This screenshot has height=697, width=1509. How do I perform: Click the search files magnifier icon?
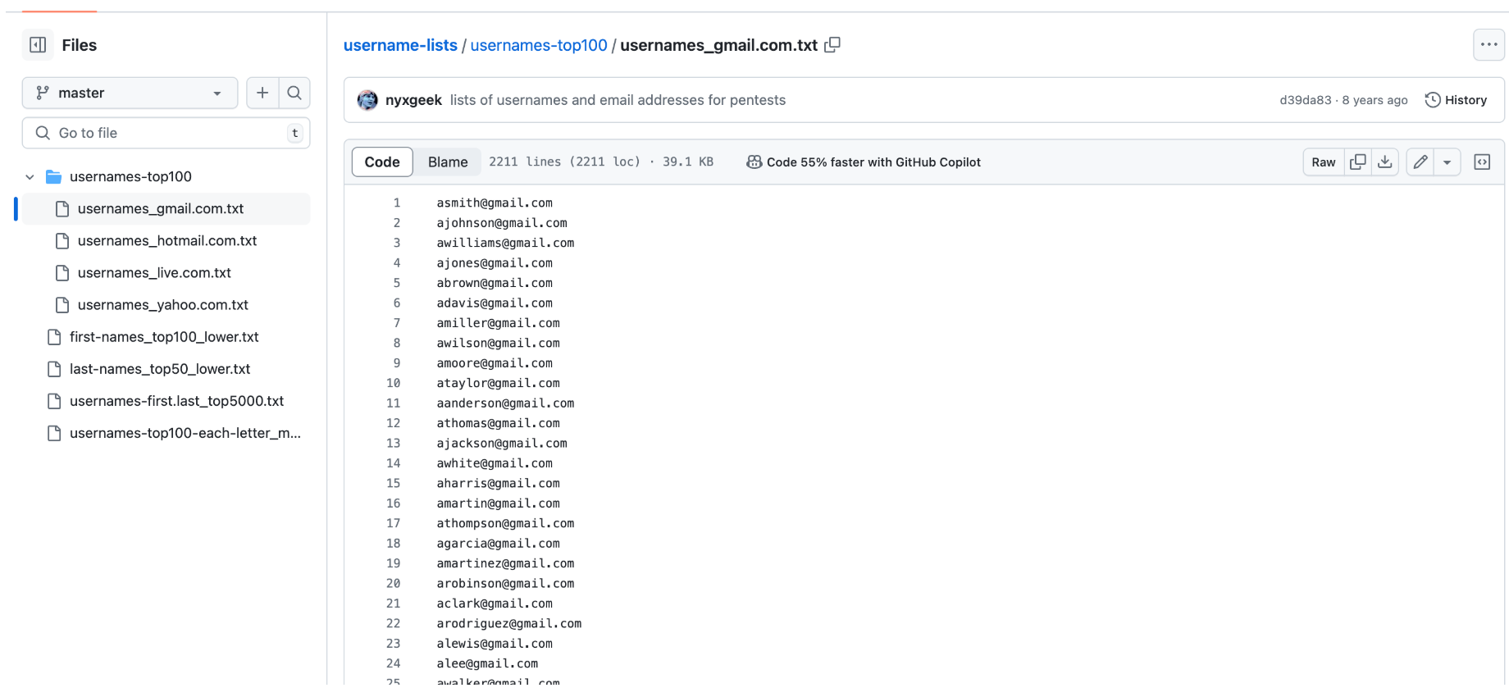click(x=294, y=93)
